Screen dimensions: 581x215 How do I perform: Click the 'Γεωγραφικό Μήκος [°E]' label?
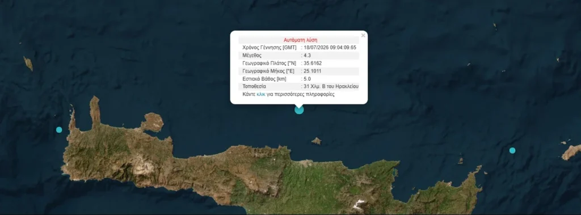click(268, 71)
